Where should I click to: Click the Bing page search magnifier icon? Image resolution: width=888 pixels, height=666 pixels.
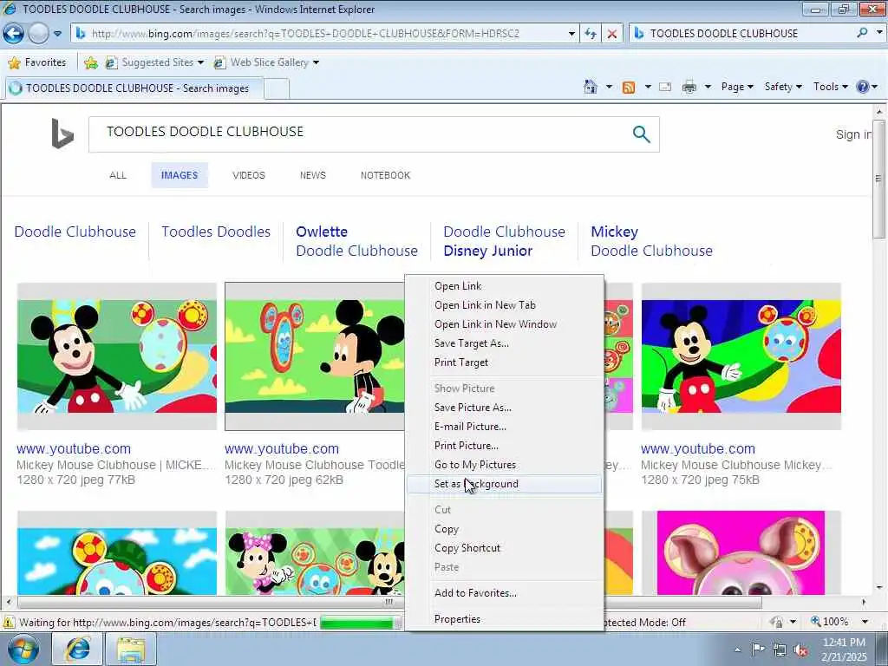(641, 134)
